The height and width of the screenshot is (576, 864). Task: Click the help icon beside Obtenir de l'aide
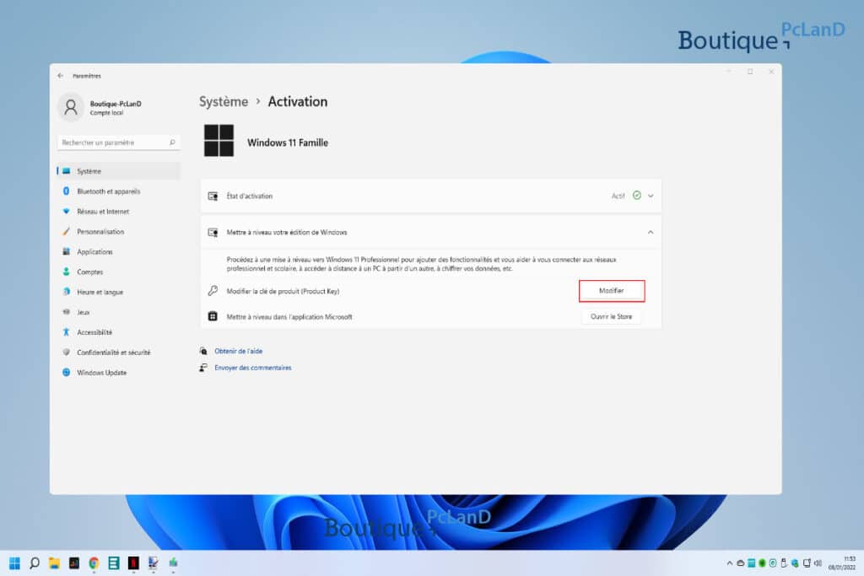coord(203,351)
